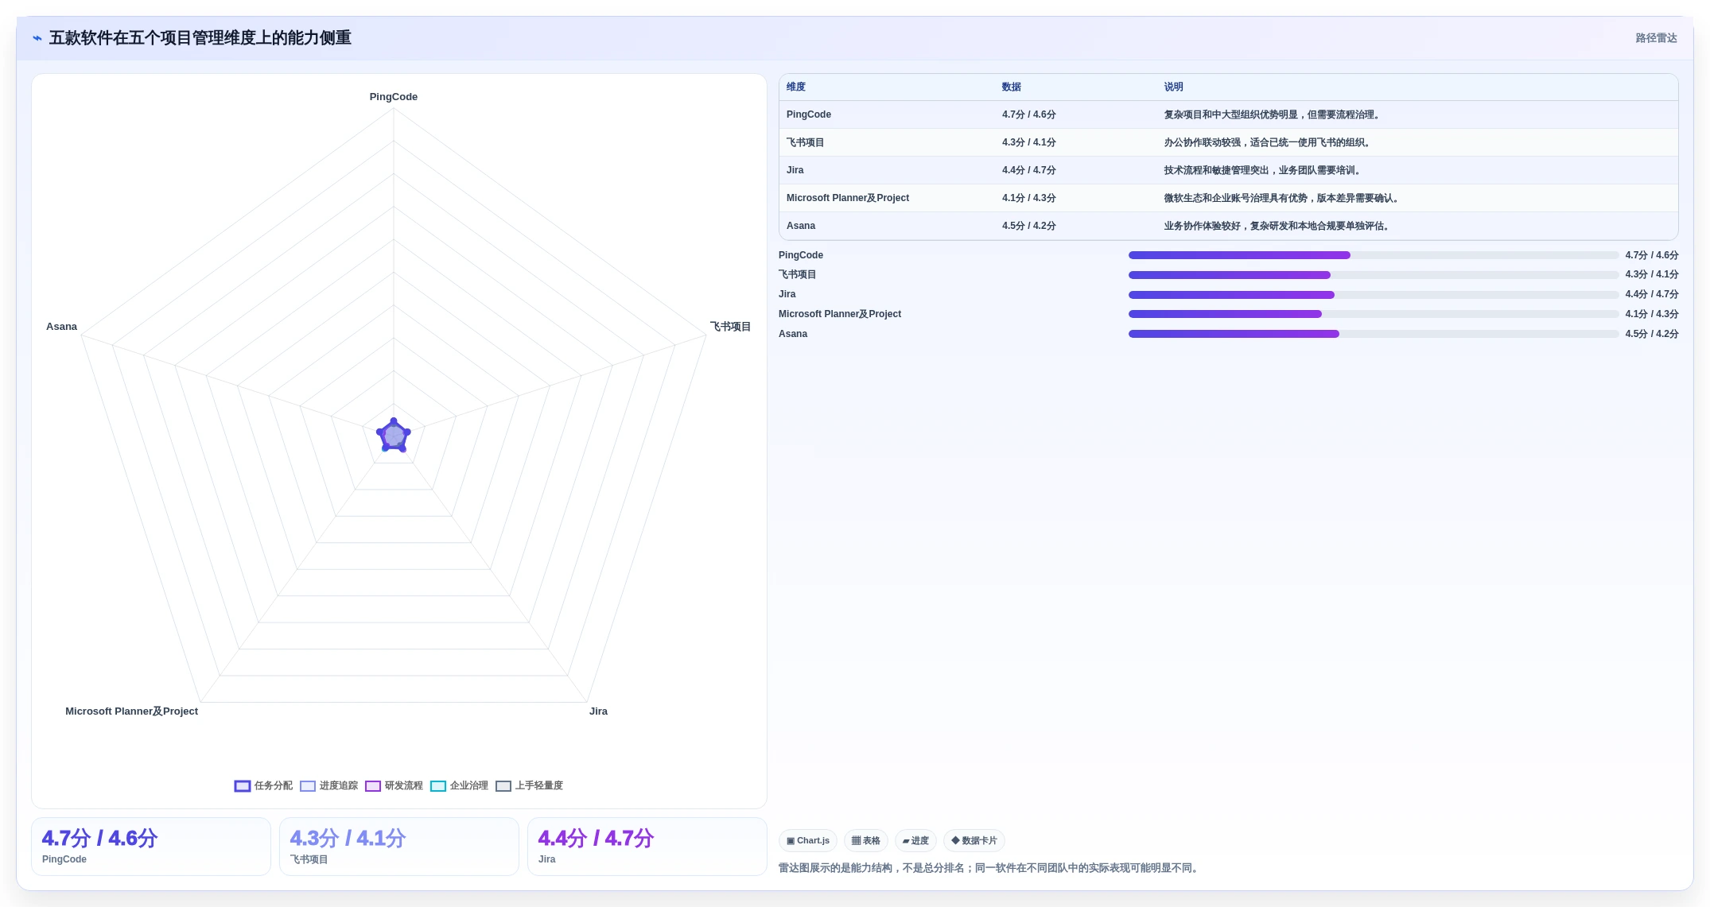Click the PingCode radar axis label
Screen dimensions: 1710x907
click(394, 97)
